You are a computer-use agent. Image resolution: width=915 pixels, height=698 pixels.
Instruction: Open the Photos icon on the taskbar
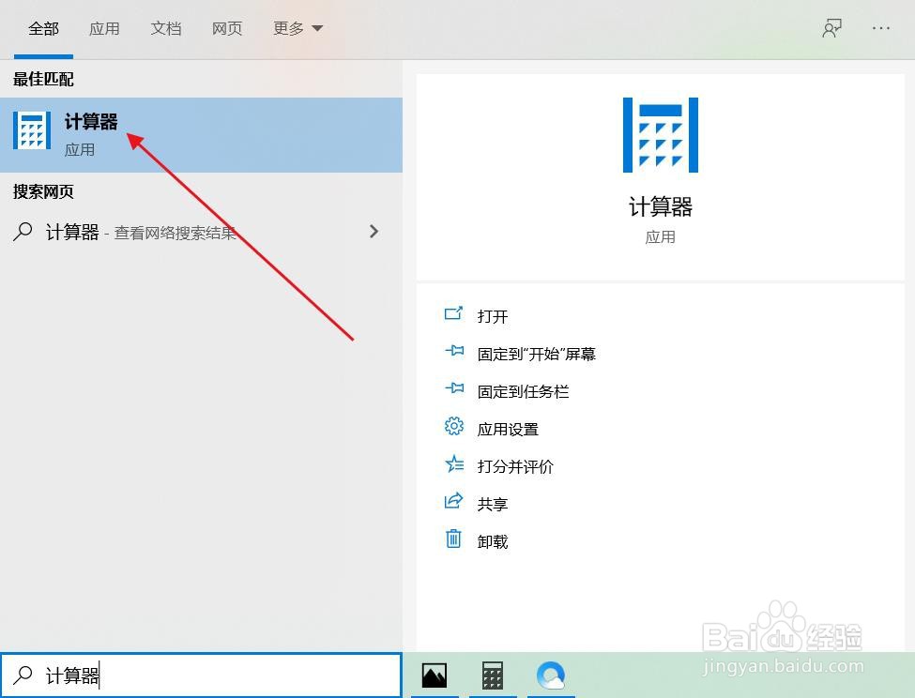433,675
